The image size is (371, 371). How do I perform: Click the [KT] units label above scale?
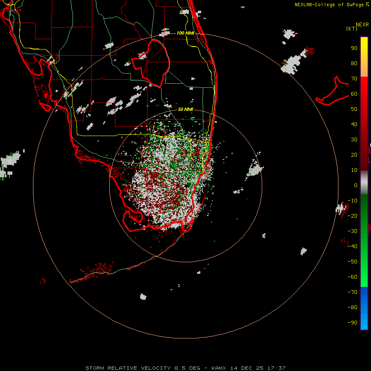tap(352, 28)
